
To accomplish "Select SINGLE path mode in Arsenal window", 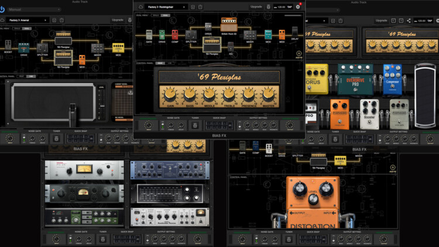I will pyautogui.click(x=18, y=29).
